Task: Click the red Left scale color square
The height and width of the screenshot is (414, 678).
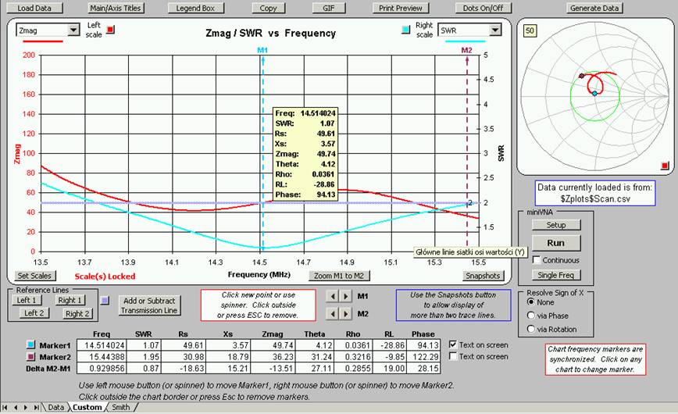Action: click(x=110, y=30)
